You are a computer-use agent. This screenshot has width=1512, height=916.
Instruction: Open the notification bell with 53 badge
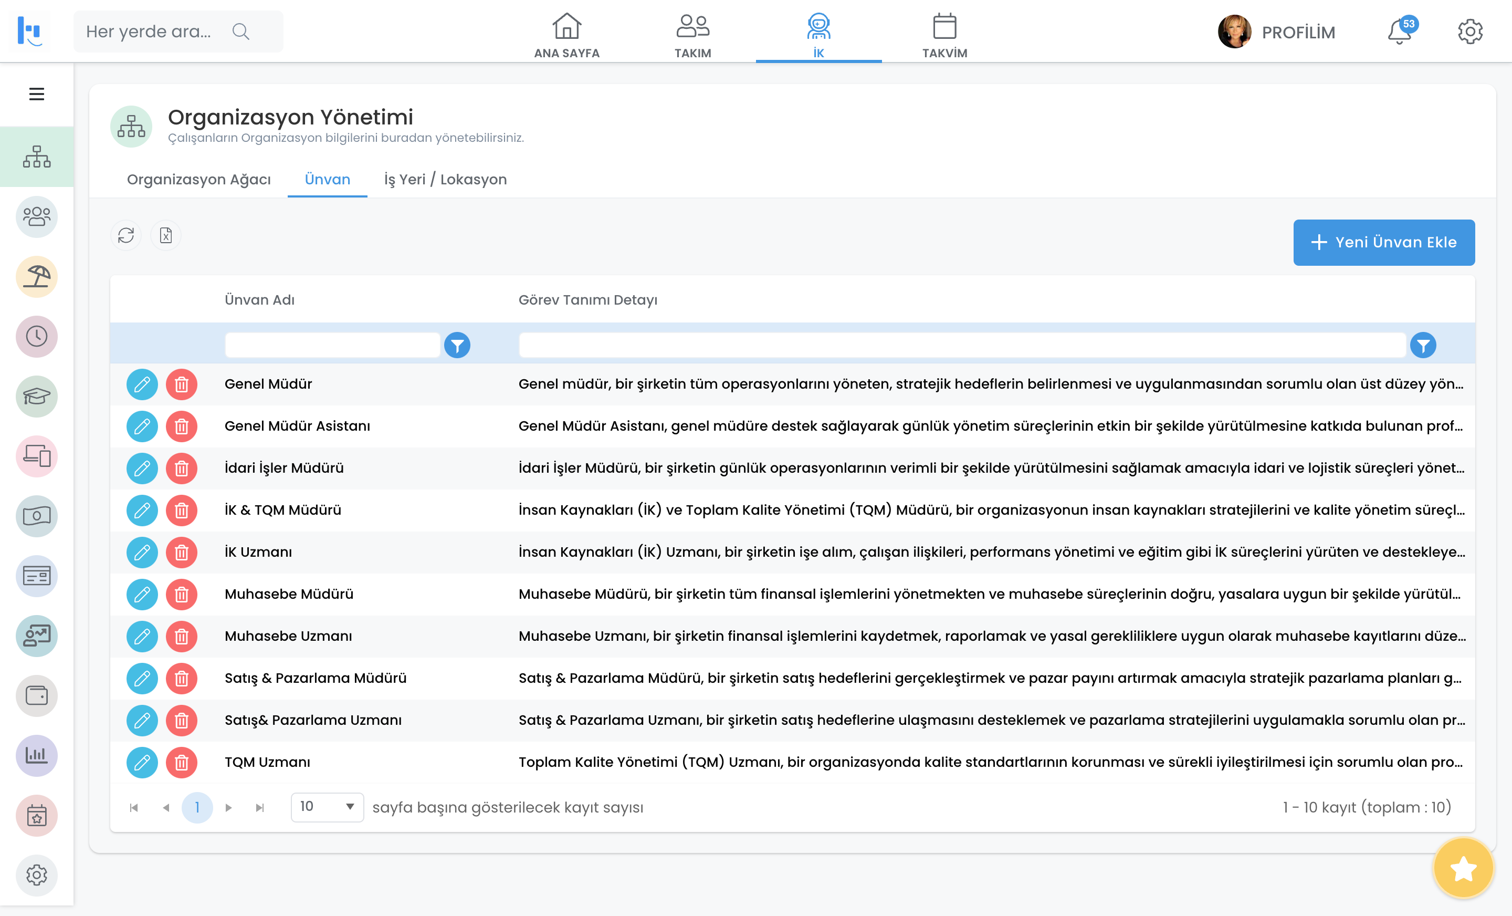click(x=1400, y=32)
